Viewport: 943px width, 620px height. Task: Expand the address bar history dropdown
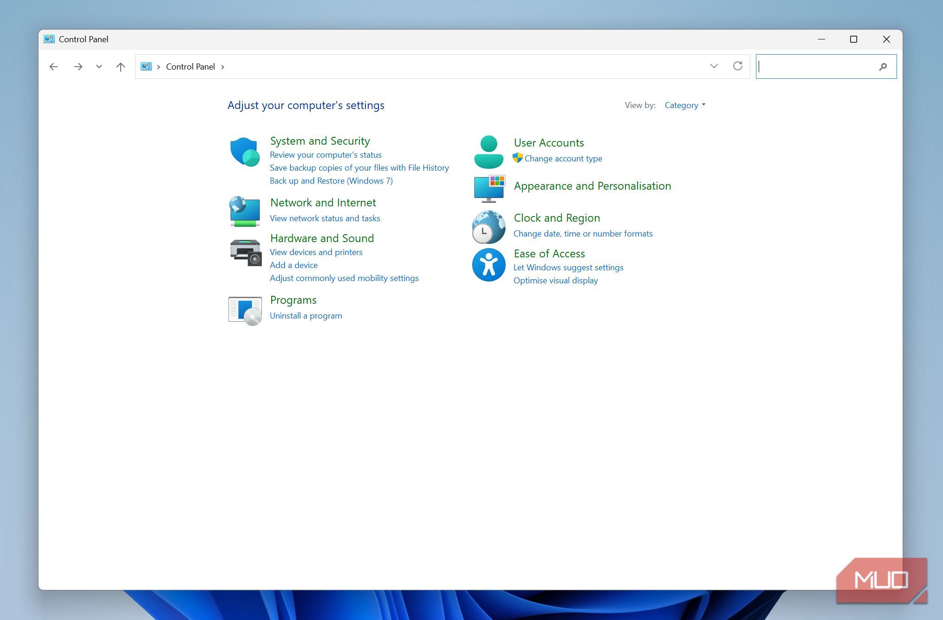tap(714, 66)
